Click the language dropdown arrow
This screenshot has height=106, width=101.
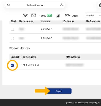(x=100, y=16)
